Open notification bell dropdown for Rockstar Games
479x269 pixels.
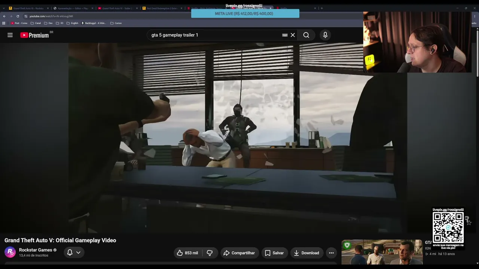(74, 253)
